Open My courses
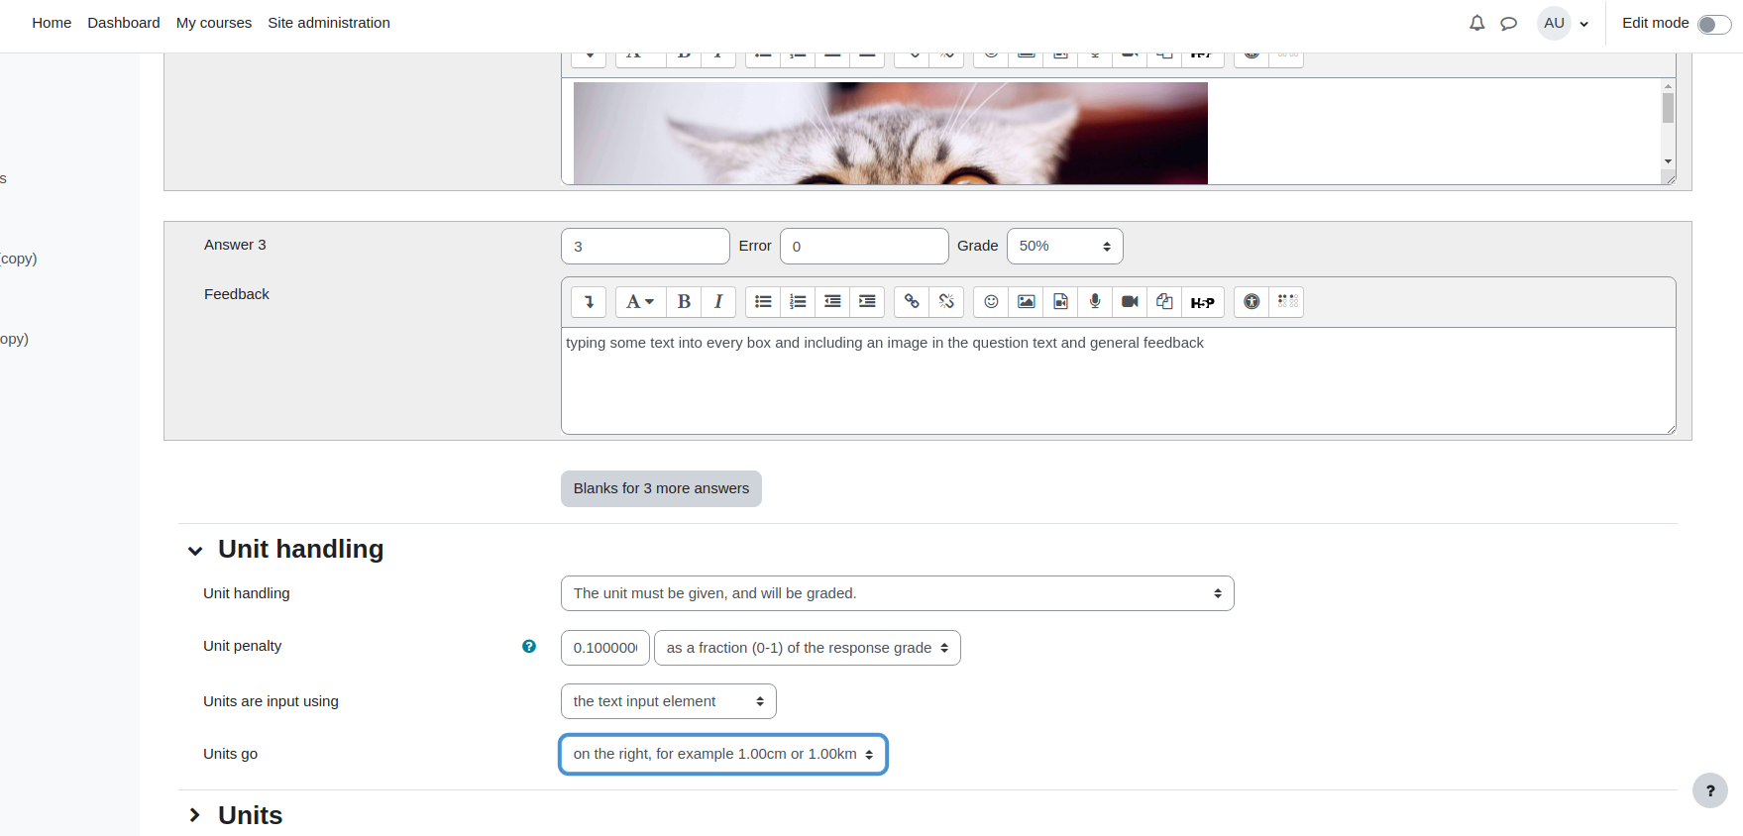Image resolution: width=1743 pixels, height=836 pixels. 214,23
